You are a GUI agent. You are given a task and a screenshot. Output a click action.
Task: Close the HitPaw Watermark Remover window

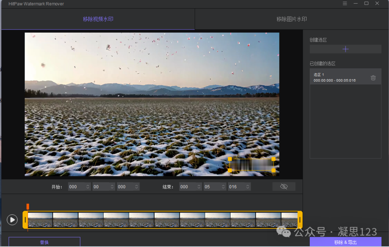[x=377, y=4]
